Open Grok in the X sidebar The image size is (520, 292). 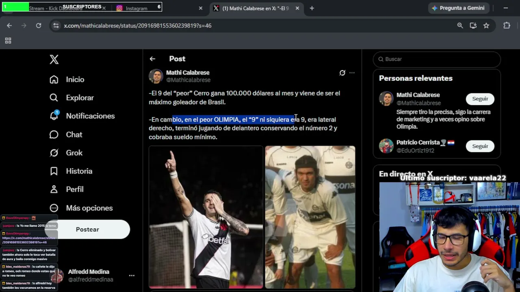coord(66,153)
